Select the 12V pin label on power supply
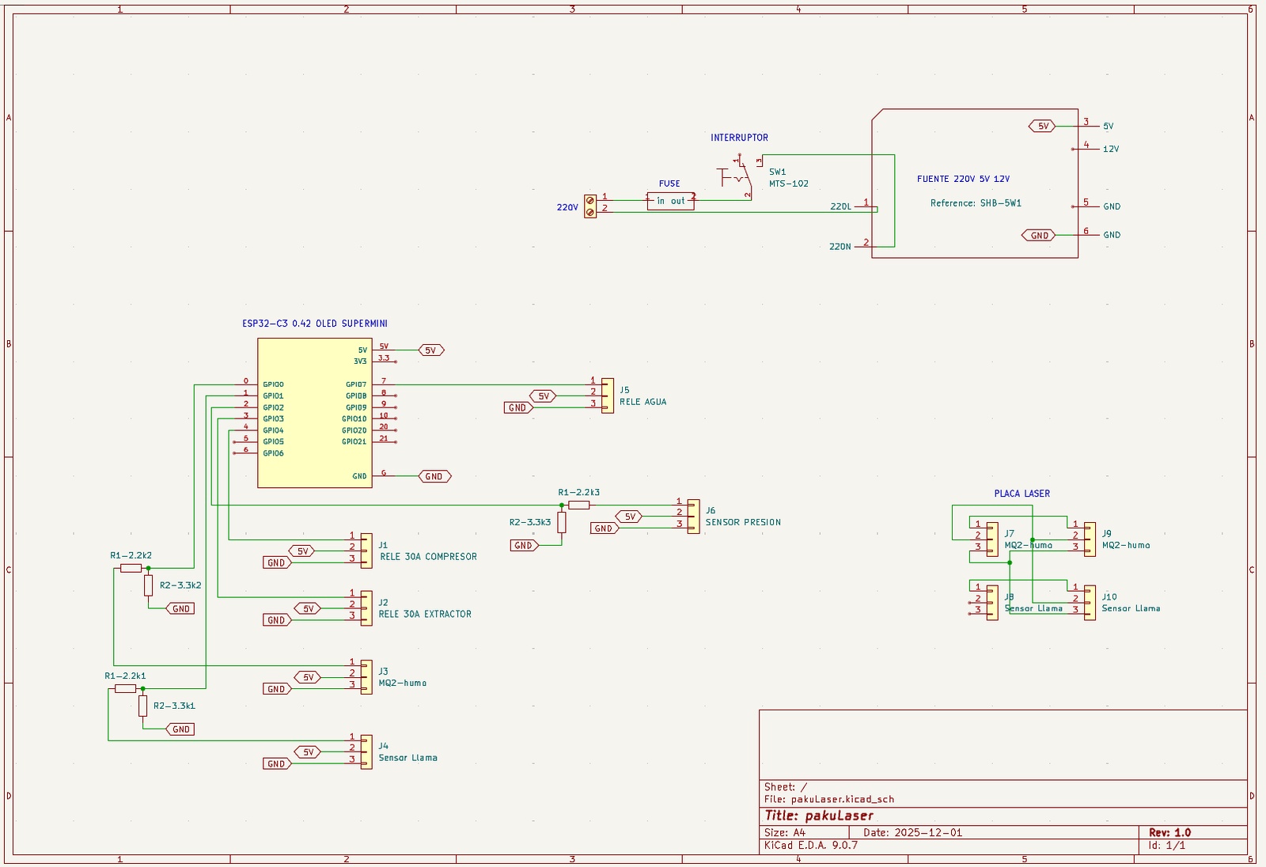Image resolution: width=1266 pixels, height=867 pixels. click(1111, 149)
